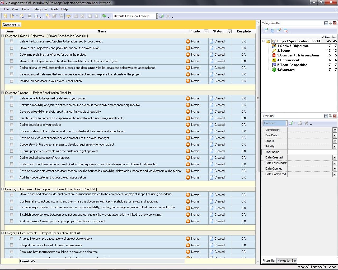338x270 pixels.
Task: Click the eraser Clear Filter icon
Action: pyautogui.click(x=300, y=123)
